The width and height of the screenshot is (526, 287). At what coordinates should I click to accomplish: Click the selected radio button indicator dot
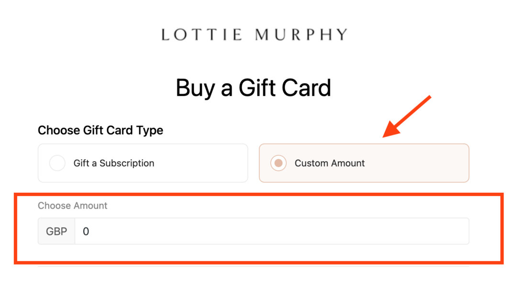click(279, 163)
